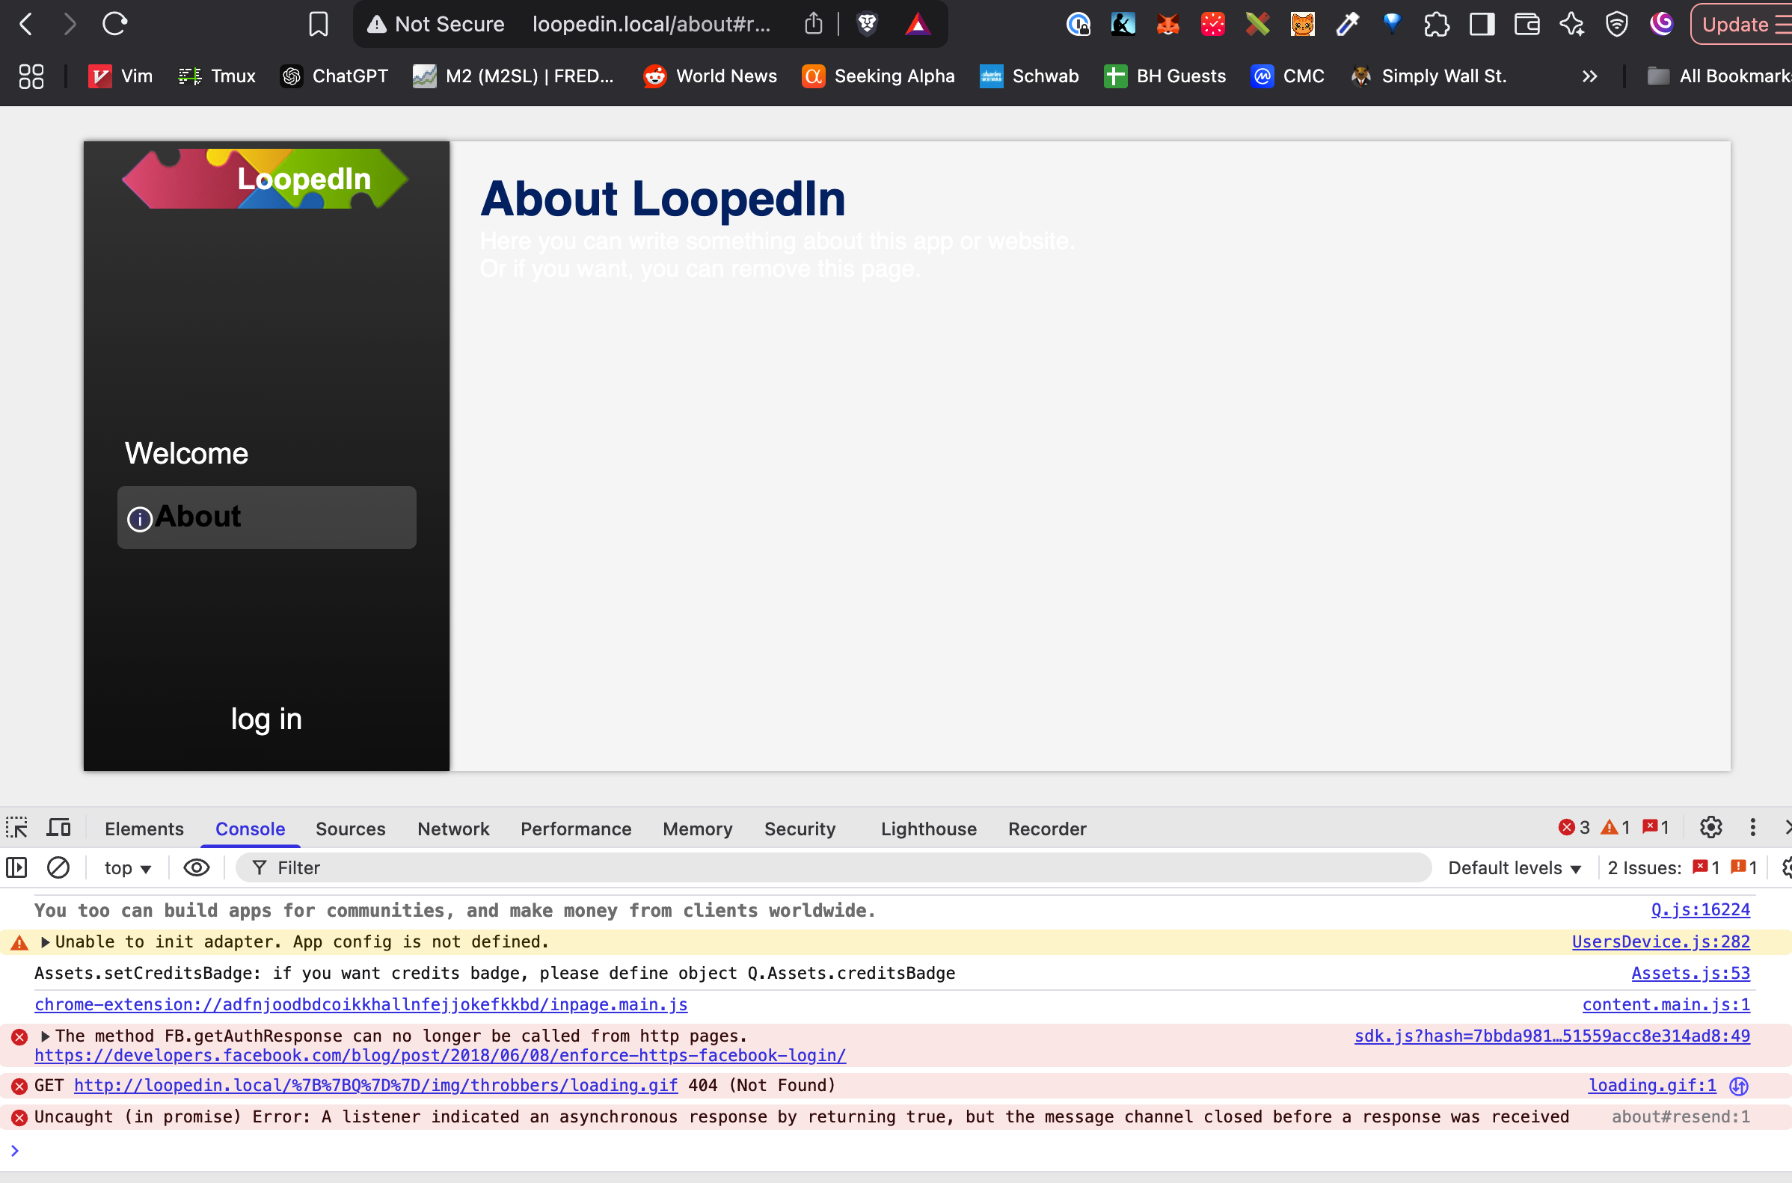Image resolution: width=1792 pixels, height=1183 pixels.
Task: Open Assets.js:53 source link
Action: coord(1690,974)
